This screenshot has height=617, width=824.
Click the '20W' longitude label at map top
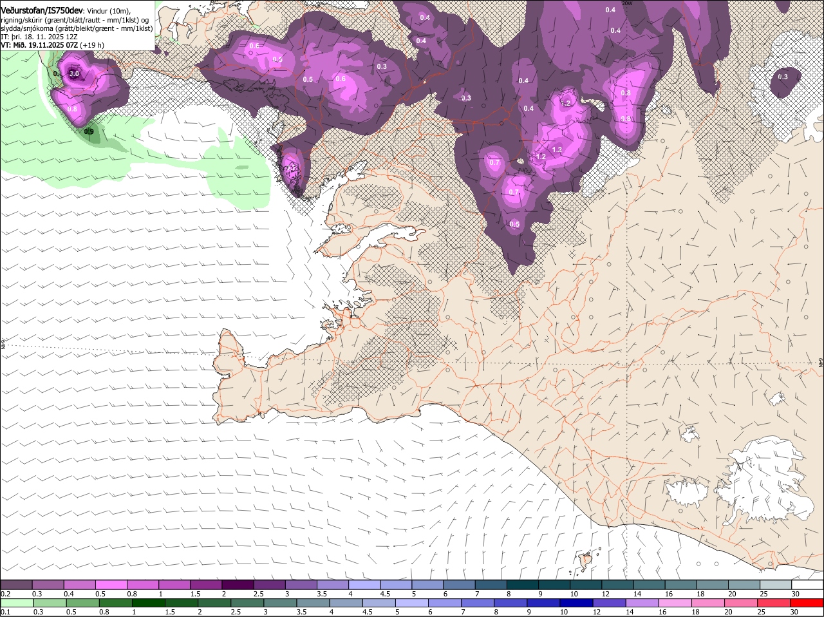[x=628, y=3]
